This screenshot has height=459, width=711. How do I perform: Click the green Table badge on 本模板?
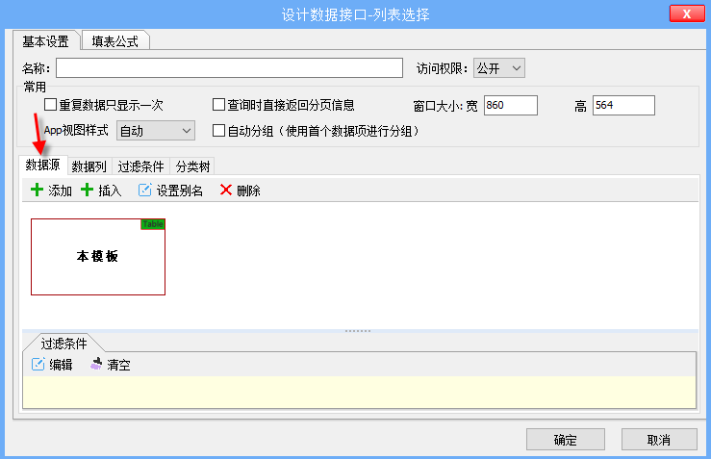[153, 224]
